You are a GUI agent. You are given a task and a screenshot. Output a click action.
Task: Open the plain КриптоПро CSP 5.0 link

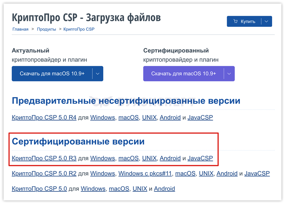[39, 189]
